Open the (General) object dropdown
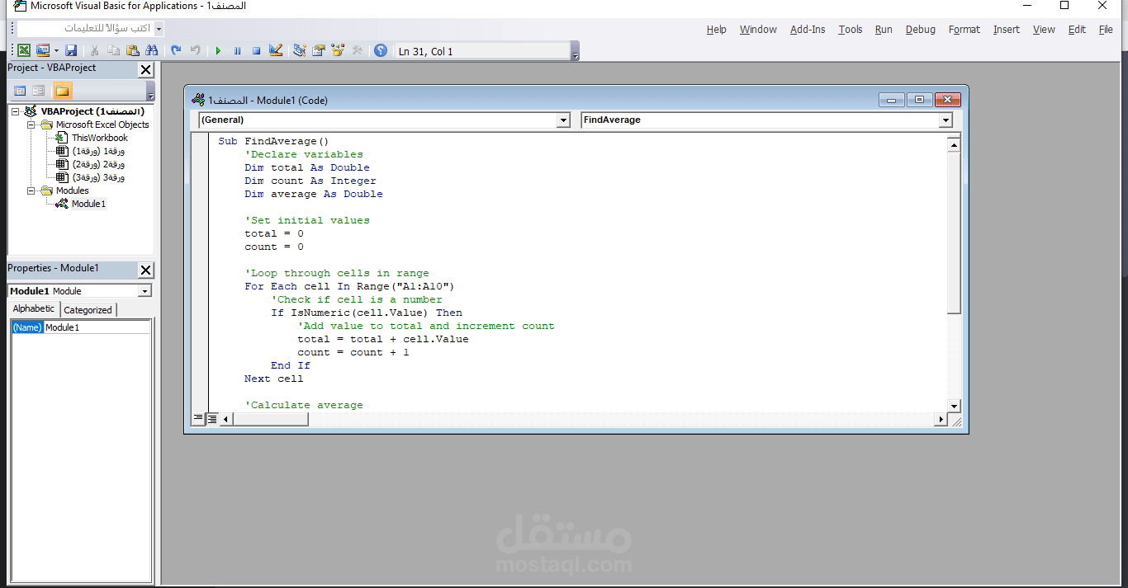Screen dimensions: 1128x588 point(563,120)
